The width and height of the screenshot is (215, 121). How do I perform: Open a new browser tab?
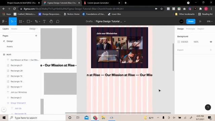click(x=126, y=3)
